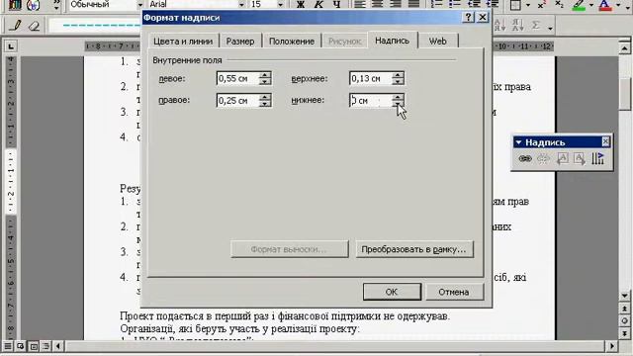The width and height of the screenshot is (633, 356).
Task: Select the draw table pencil tool
Action: [16, 26]
